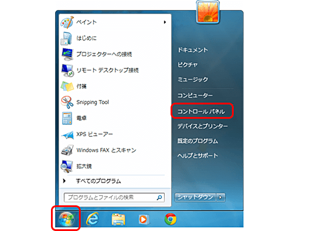Open コントロール パネル from the right pane
The height and width of the screenshot is (231, 326).
pos(202,111)
